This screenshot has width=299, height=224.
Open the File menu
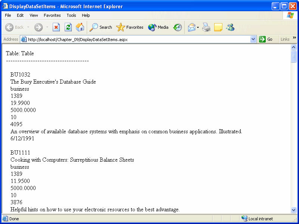coord(8,15)
